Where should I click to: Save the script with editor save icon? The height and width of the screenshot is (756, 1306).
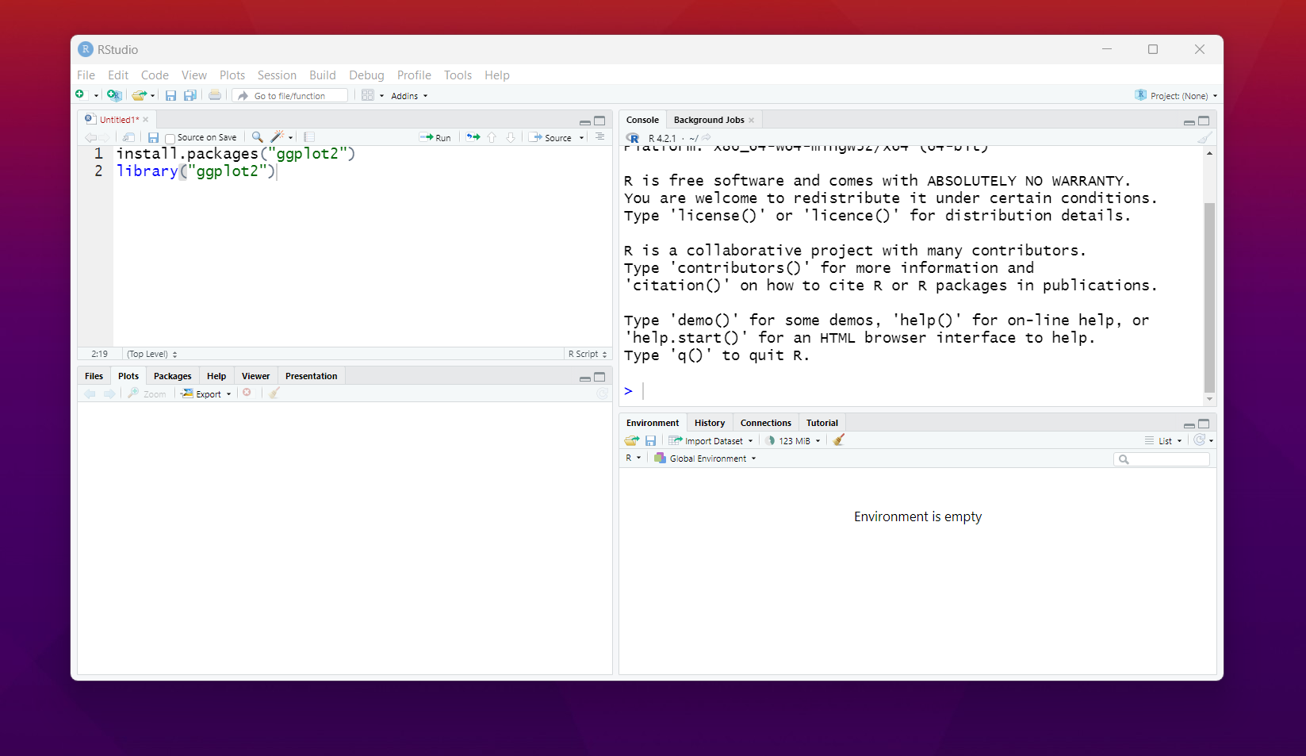tap(154, 137)
